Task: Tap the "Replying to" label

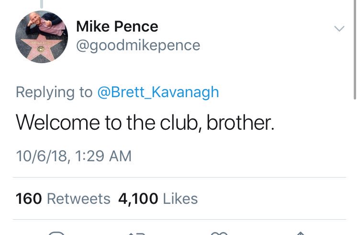Action: (x=54, y=92)
